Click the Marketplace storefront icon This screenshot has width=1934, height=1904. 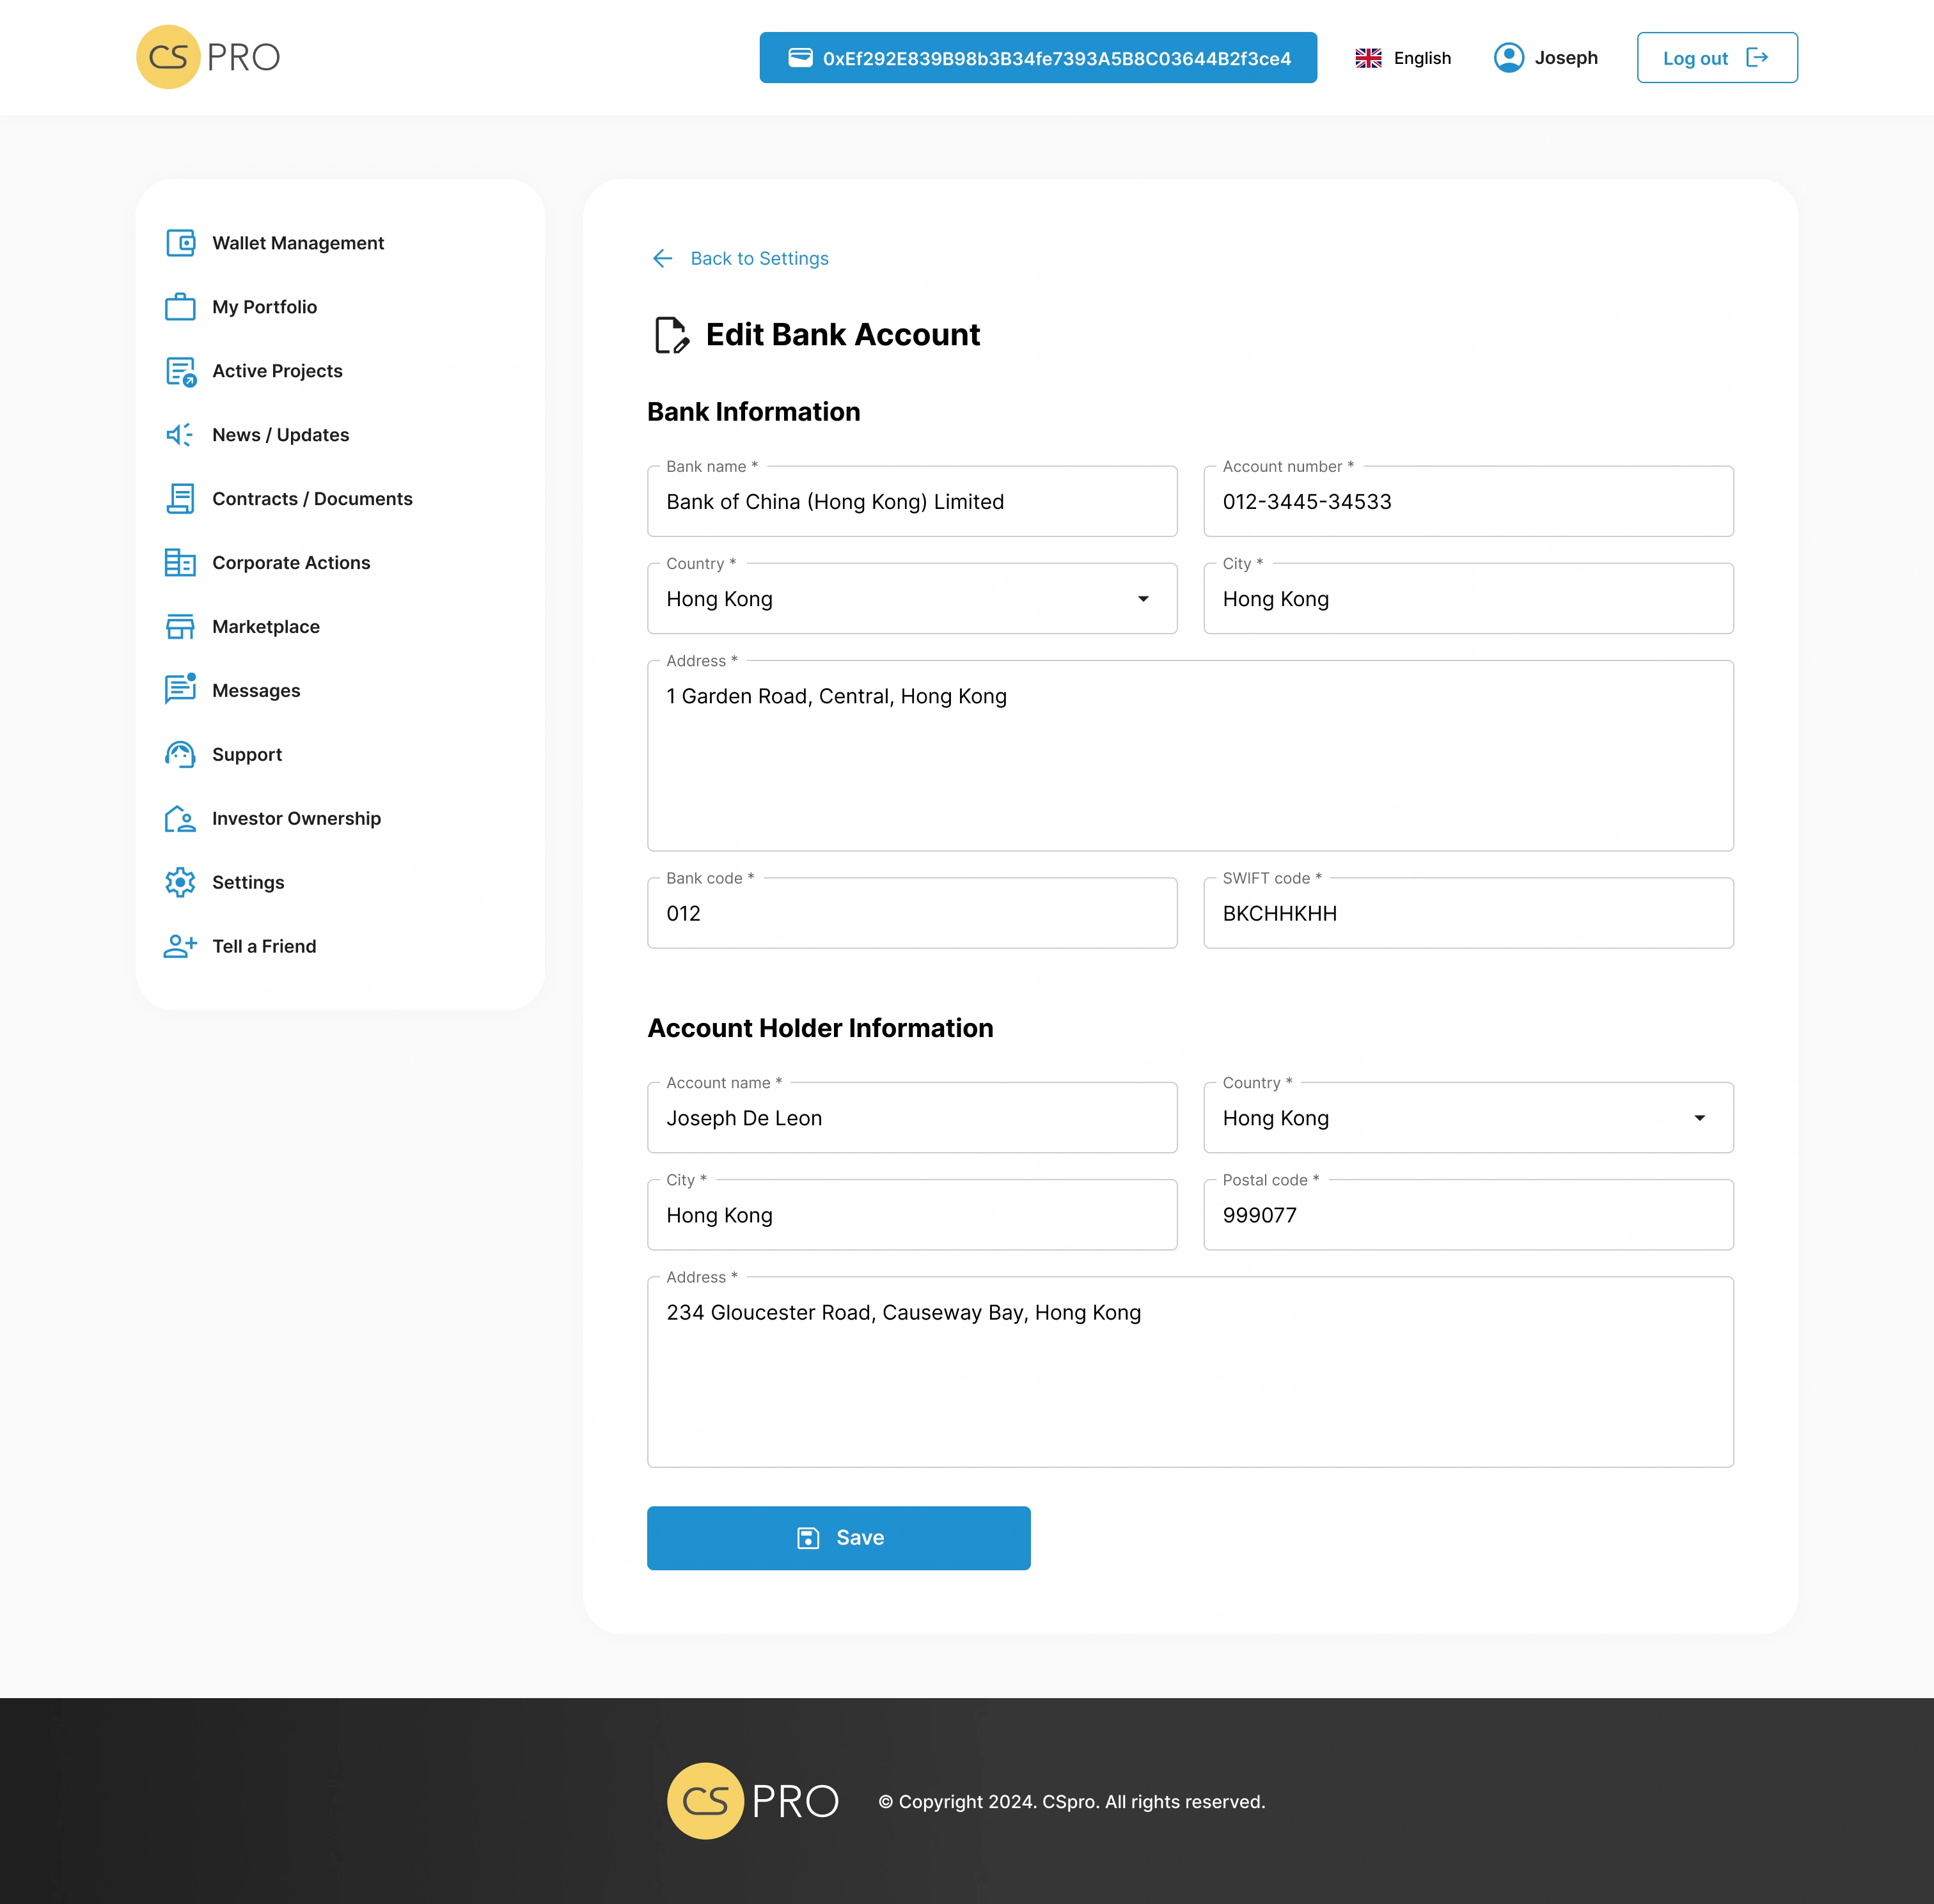[x=180, y=627]
